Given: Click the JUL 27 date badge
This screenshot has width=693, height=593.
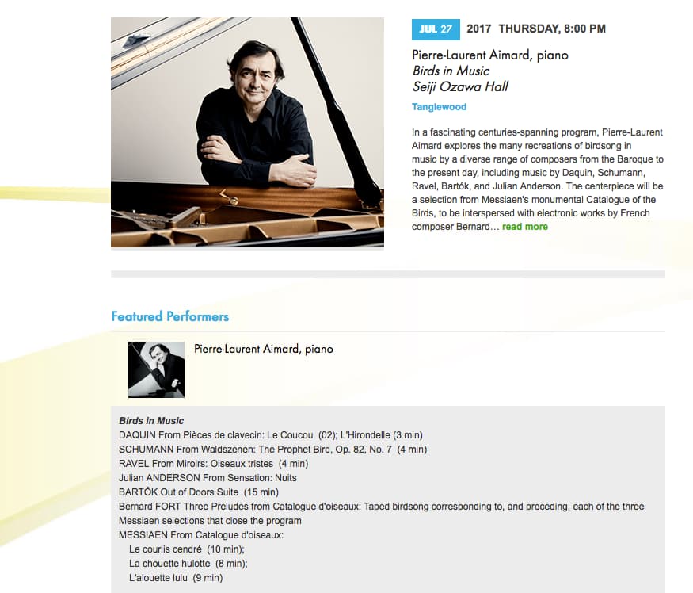Looking at the screenshot, I should pyautogui.click(x=435, y=29).
